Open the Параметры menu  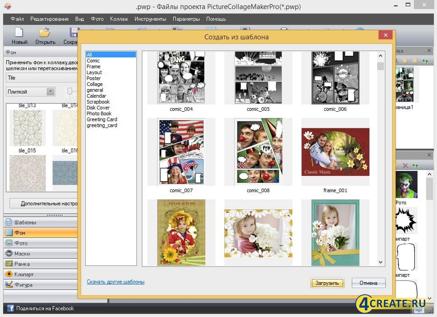tap(186, 19)
